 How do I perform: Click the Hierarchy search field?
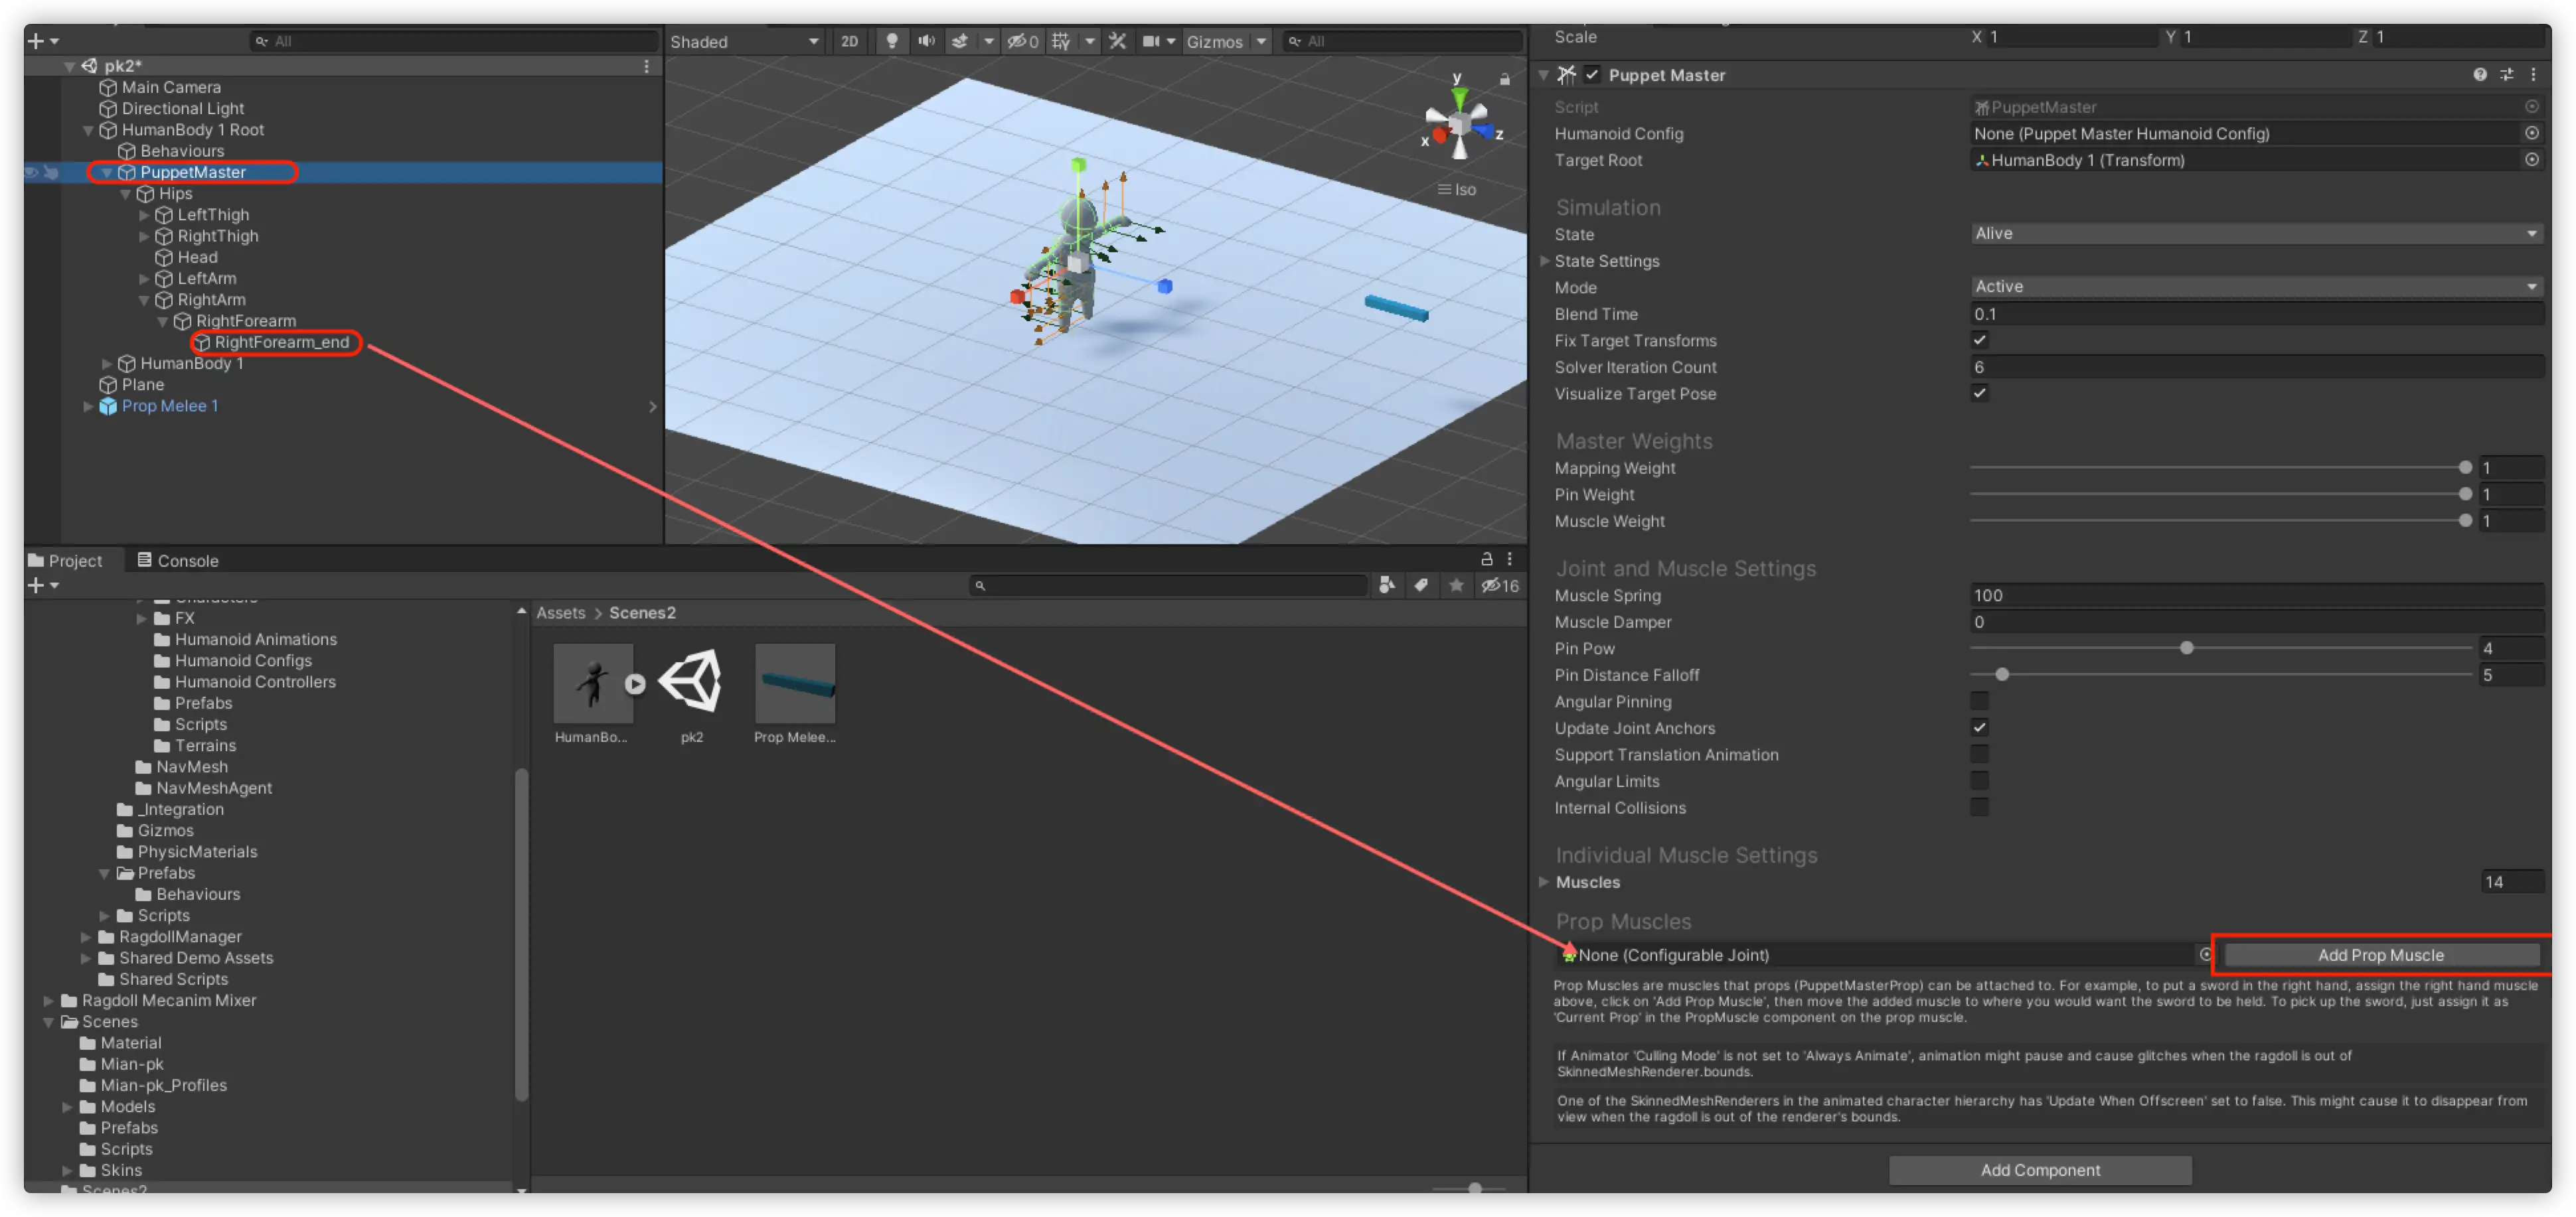(454, 41)
